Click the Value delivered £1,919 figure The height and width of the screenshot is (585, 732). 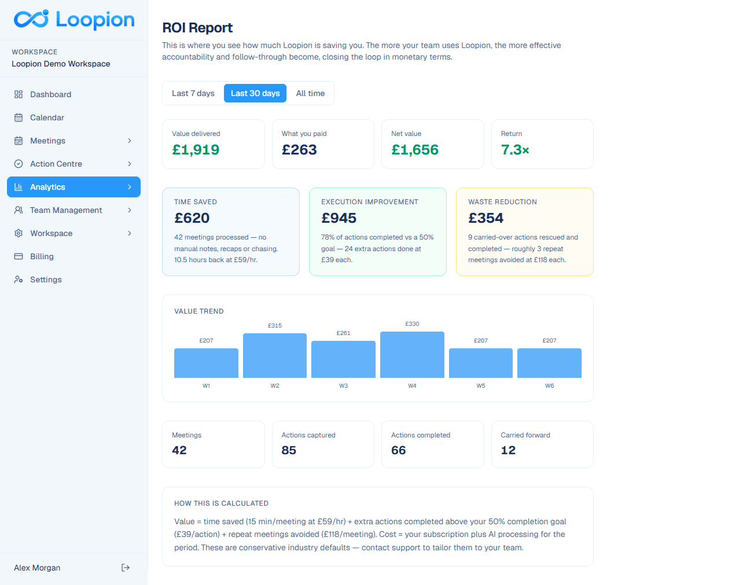pyautogui.click(x=196, y=150)
